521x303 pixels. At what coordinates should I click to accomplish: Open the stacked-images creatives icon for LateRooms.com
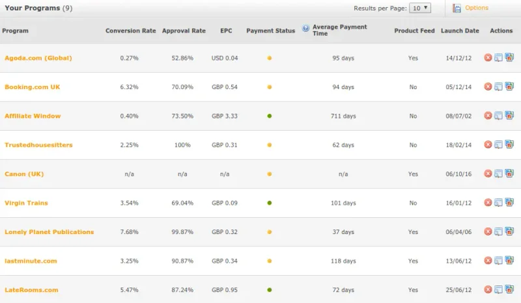point(509,289)
